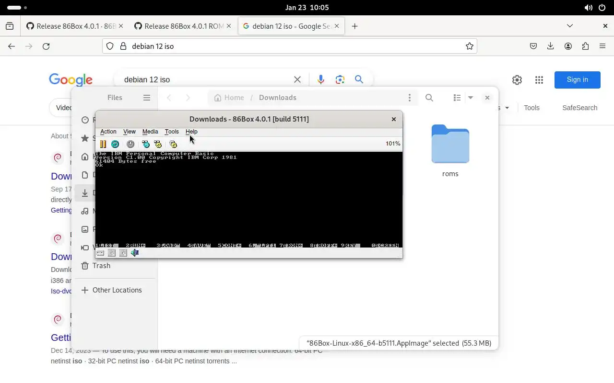The image size is (614, 383).
Task: Toggle list/grid view in Files
Action: pos(457,98)
